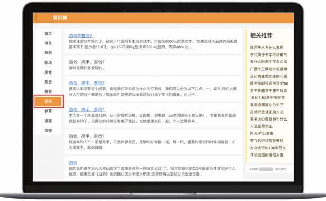Open the 游戏本推荐? article link
The height and width of the screenshot is (201, 326).
pyautogui.click(x=81, y=35)
